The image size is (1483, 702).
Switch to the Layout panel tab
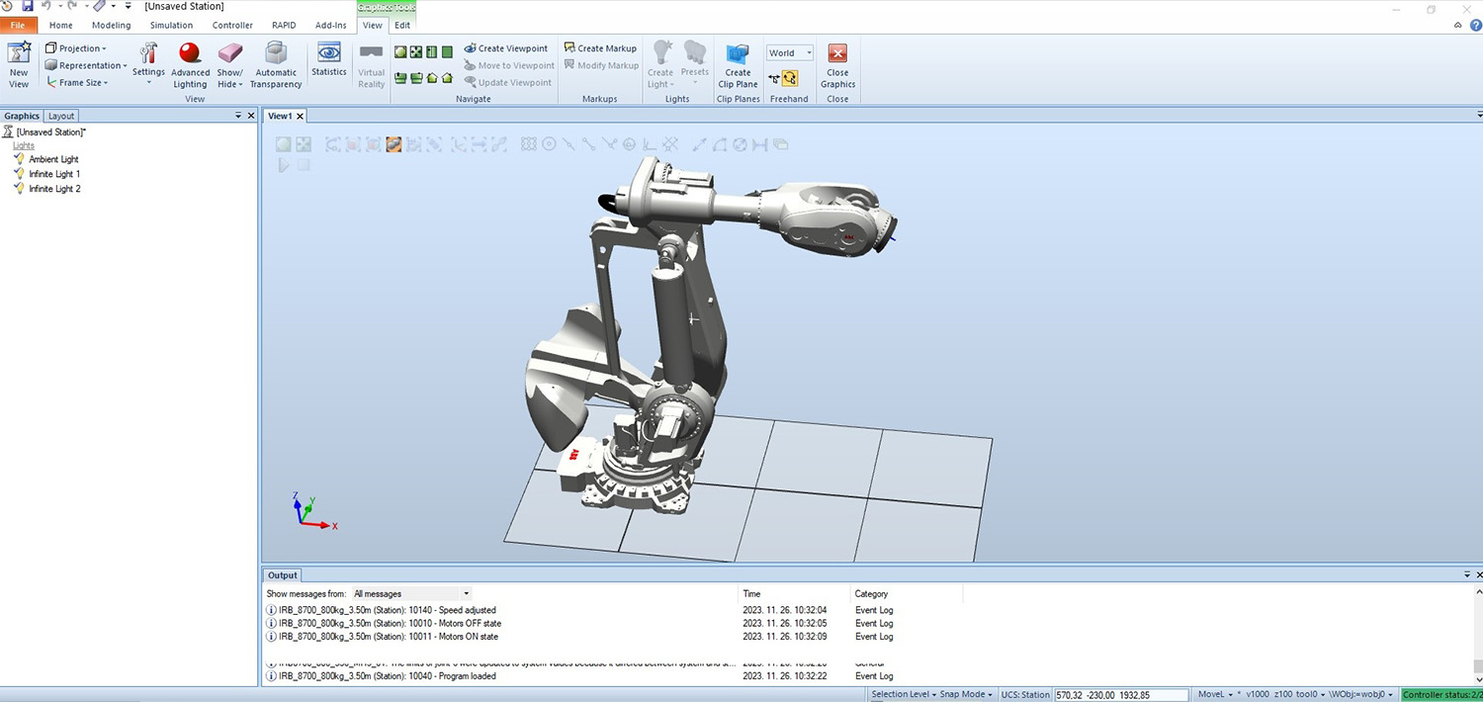(x=61, y=116)
